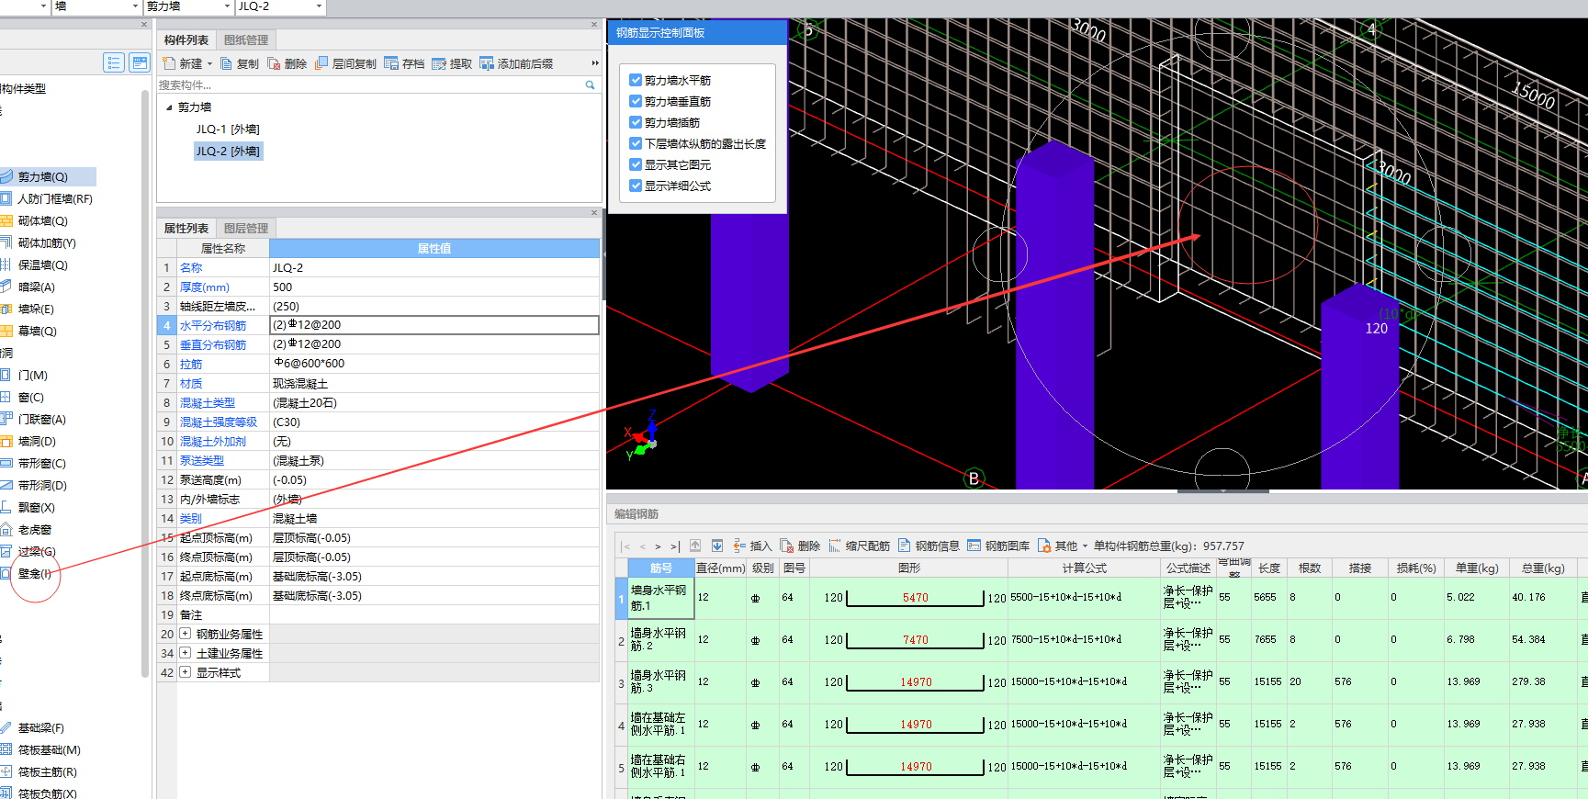
Task: Close the property list panel
Action: click(594, 212)
